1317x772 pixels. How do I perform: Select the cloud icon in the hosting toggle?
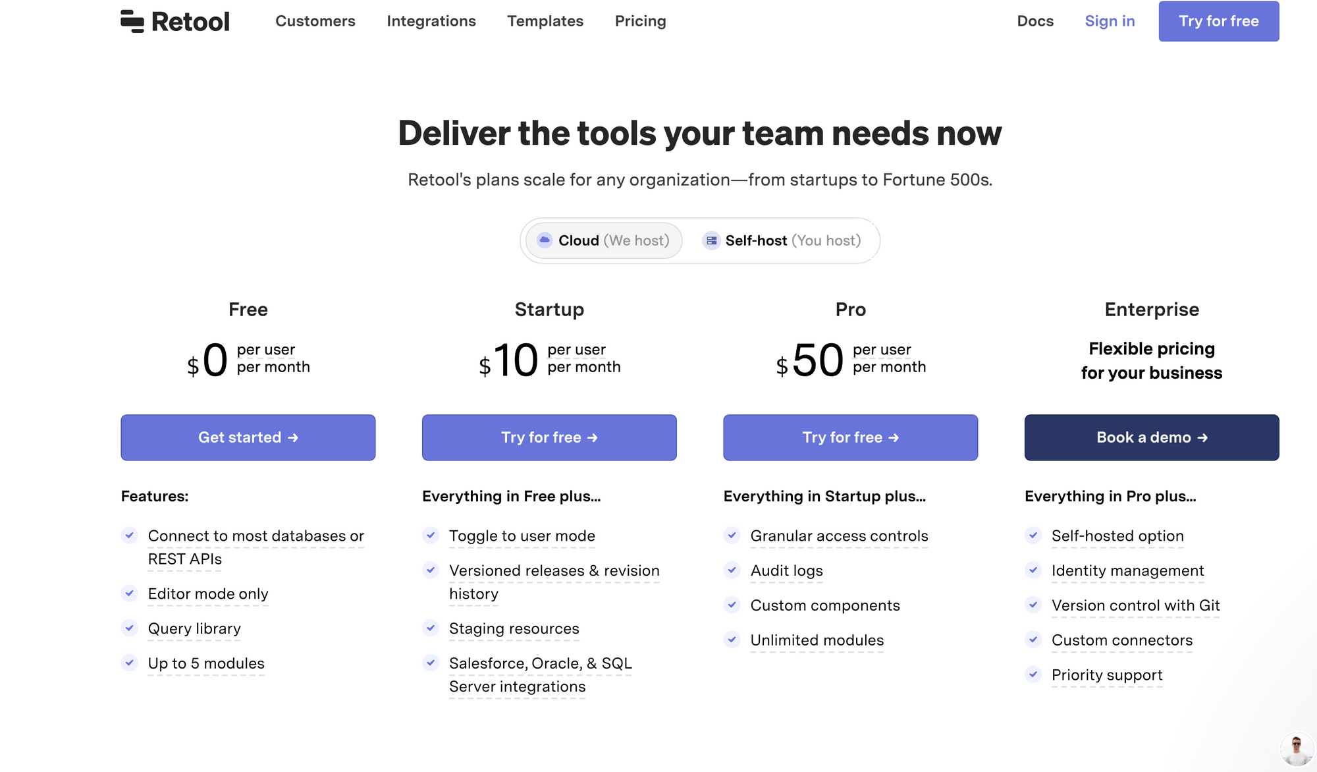coord(545,240)
